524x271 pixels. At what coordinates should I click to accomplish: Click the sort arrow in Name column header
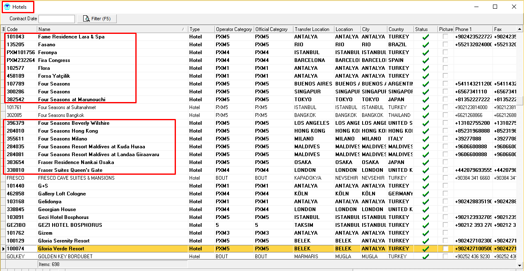183,29
